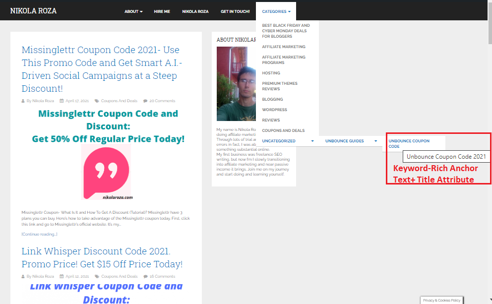Collapse the CATEGORIES dropdown menu
Image resolution: width=492 pixels, height=304 pixels.
(x=276, y=11)
